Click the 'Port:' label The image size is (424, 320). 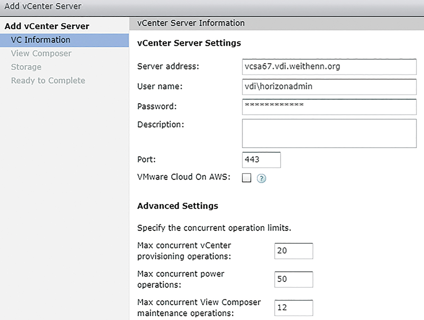pyautogui.click(x=146, y=159)
